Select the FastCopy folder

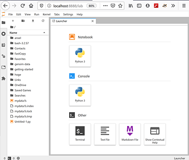[x=28, y=54]
